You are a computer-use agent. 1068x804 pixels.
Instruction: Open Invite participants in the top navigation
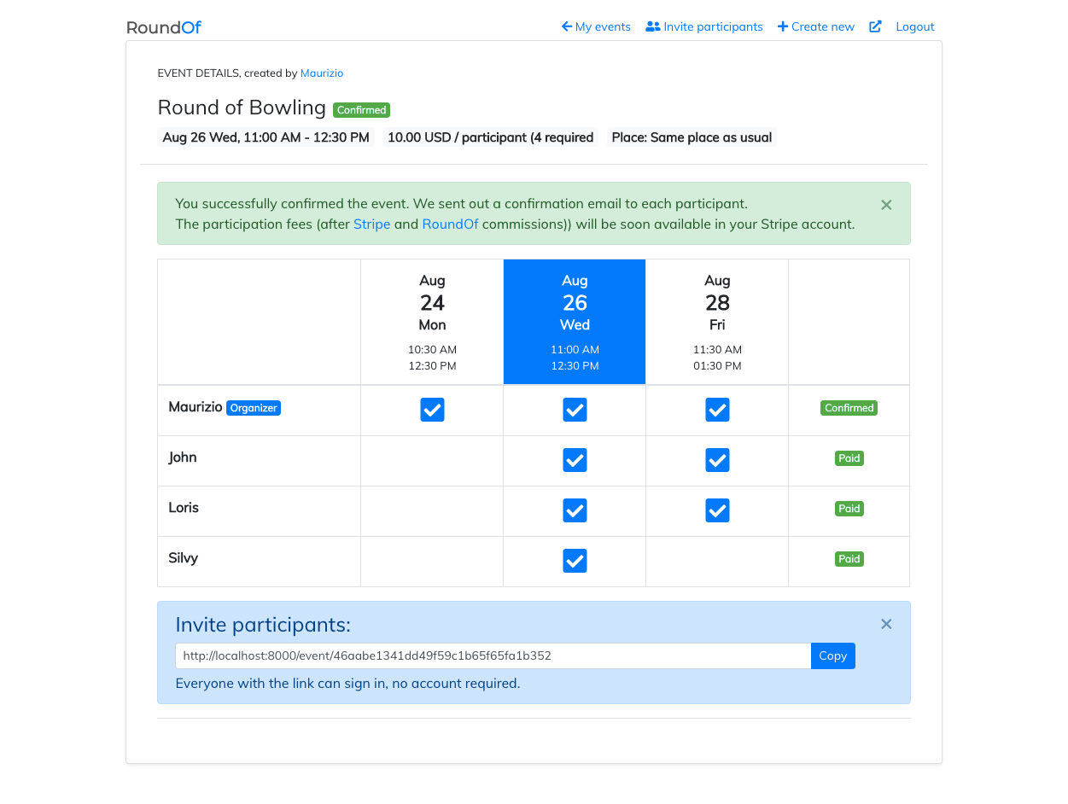tap(704, 26)
